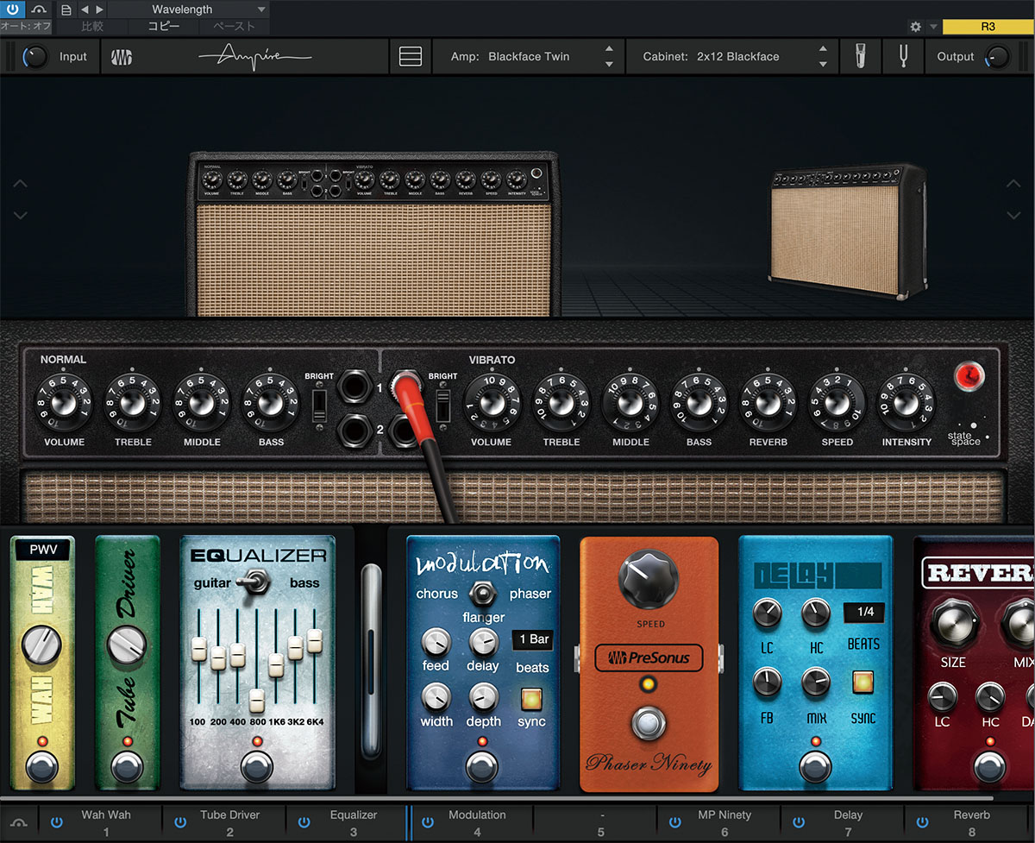
Task: Expand the arrow next to the gear
Action: click(933, 27)
